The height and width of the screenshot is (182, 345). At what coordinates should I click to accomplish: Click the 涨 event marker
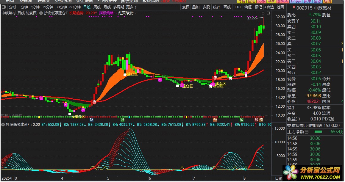coord(256,120)
